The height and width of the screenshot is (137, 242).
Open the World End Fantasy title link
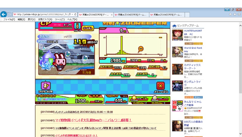click(x=193, y=50)
